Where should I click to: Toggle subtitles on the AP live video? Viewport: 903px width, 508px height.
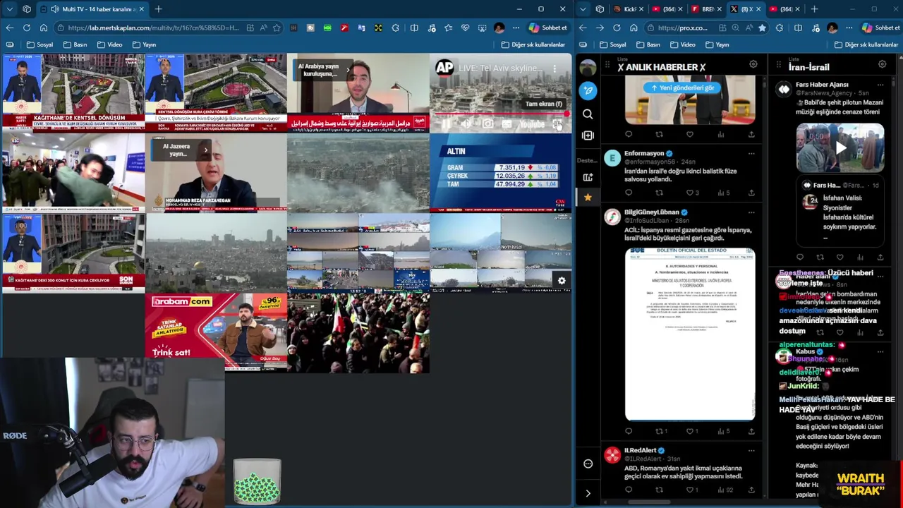(507, 124)
